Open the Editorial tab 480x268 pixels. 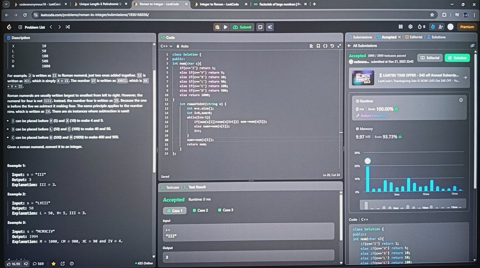pos(414,37)
